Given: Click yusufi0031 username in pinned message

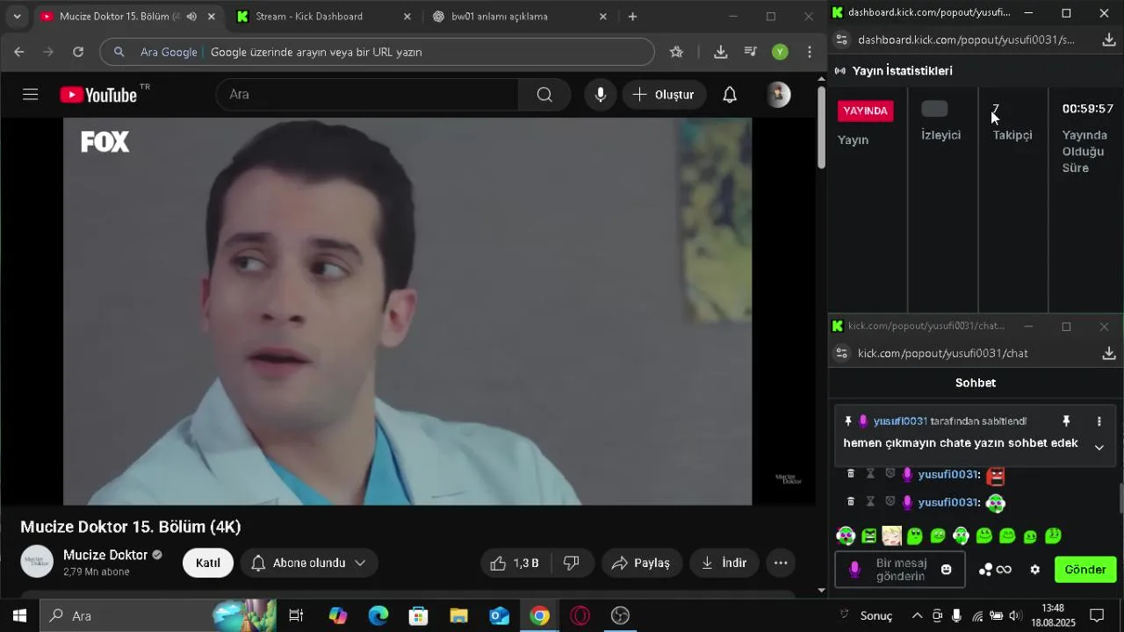Looking at the screenshot, I should pyautogui.click(x=900, y=421).
